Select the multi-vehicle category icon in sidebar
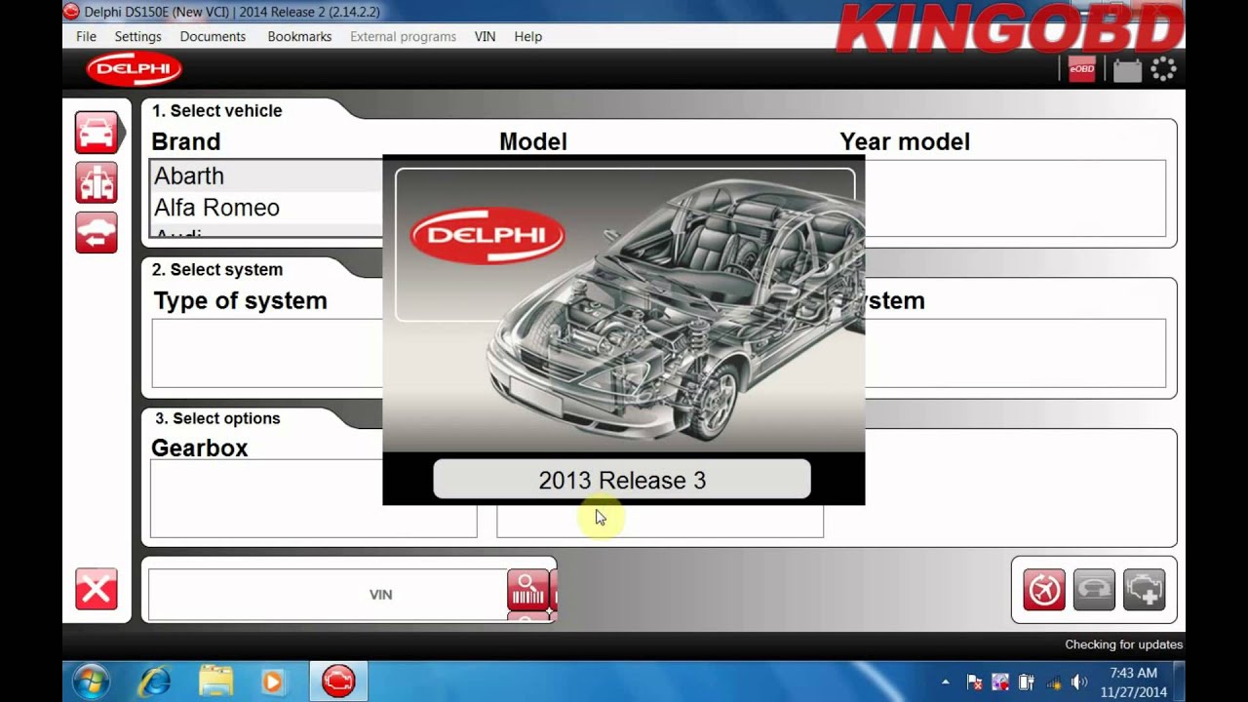 [97, 182]
